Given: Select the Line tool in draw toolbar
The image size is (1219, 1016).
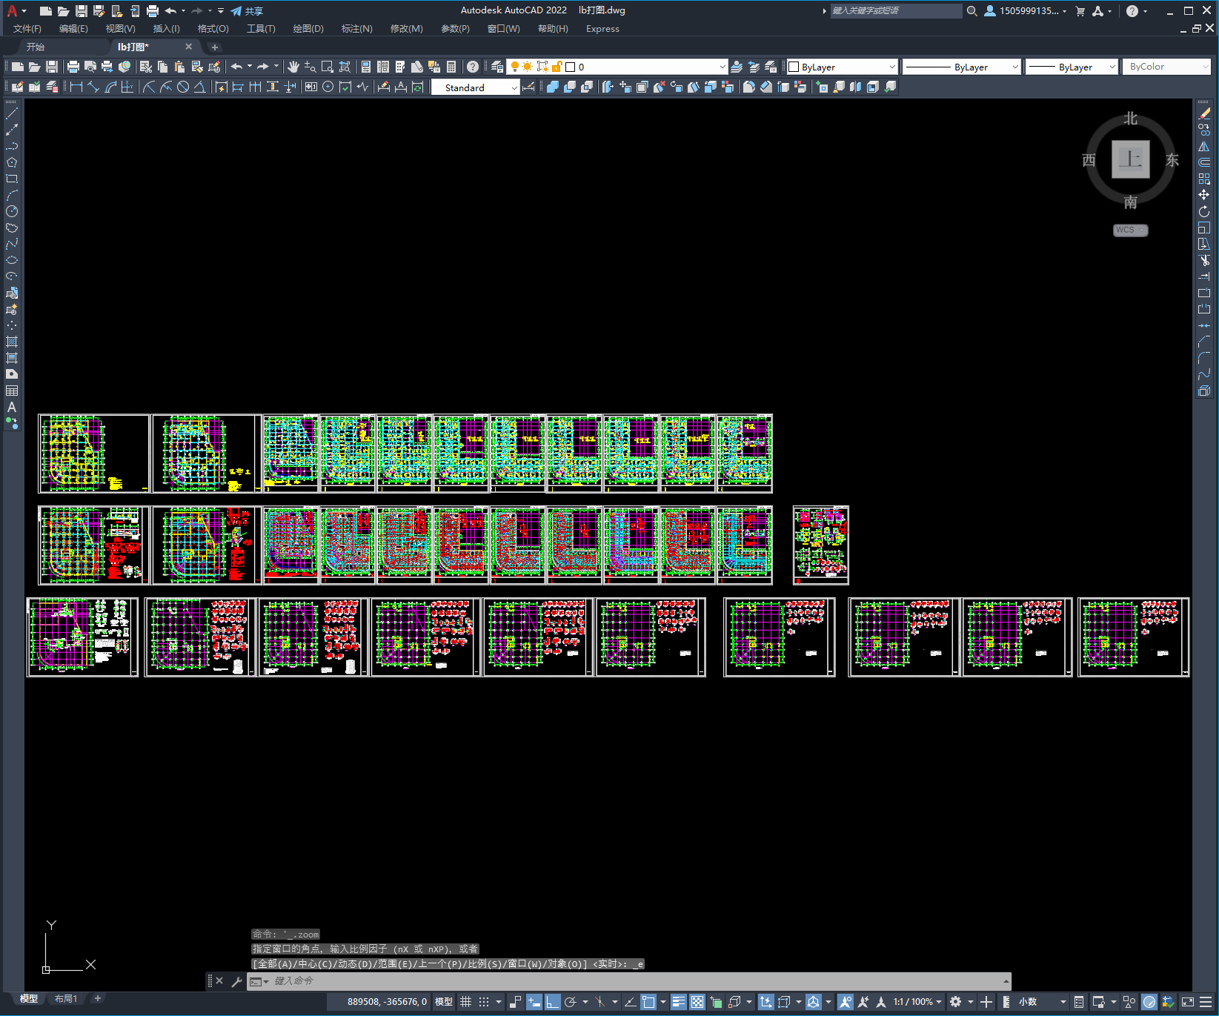Looking at the screenshot, I should (12, 113).
